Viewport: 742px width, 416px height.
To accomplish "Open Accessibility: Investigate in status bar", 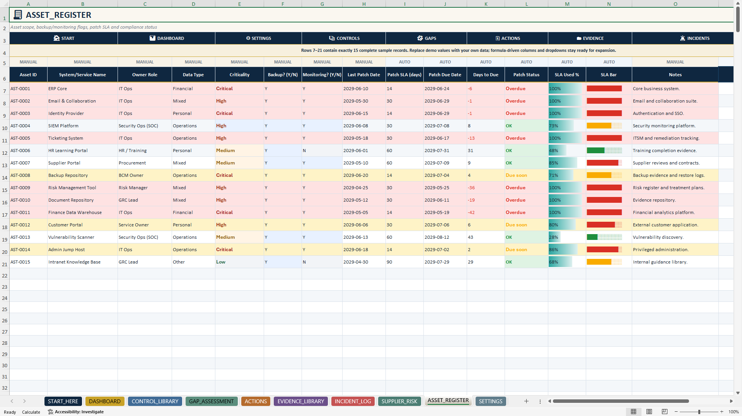I will point(76,412).
